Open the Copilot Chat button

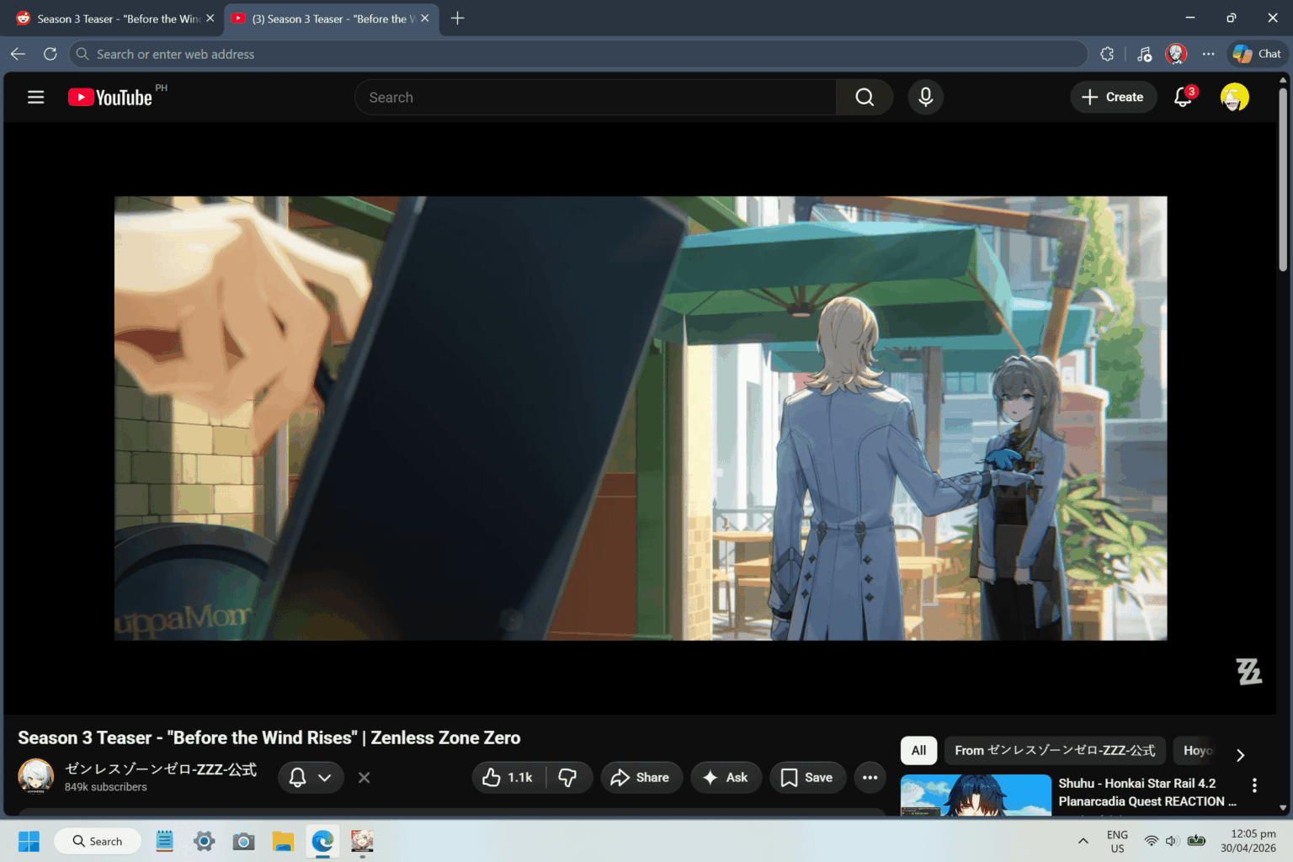(x=1257, y=54)
